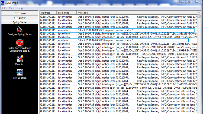Select the 10:56:30 row with Connect timeout fd:14
This screenshot has width=203, height=114.
pyautogui.click(x=118, y=67)
